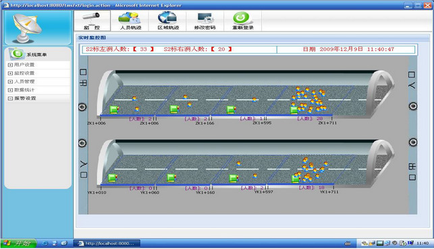Click the 系统菜单 system menu icon
The height and width of the screenshot is (249, 434).
pyautogui.click(x=17, y=54)
